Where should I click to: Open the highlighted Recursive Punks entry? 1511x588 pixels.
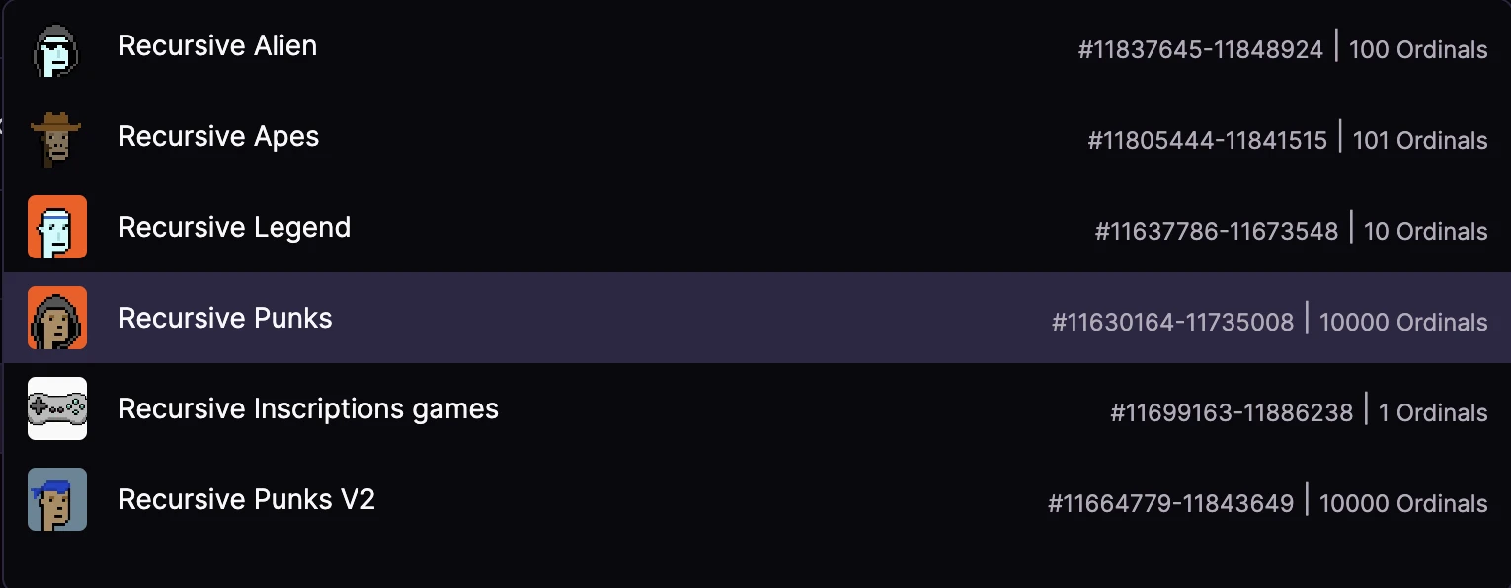coord(225,319)
